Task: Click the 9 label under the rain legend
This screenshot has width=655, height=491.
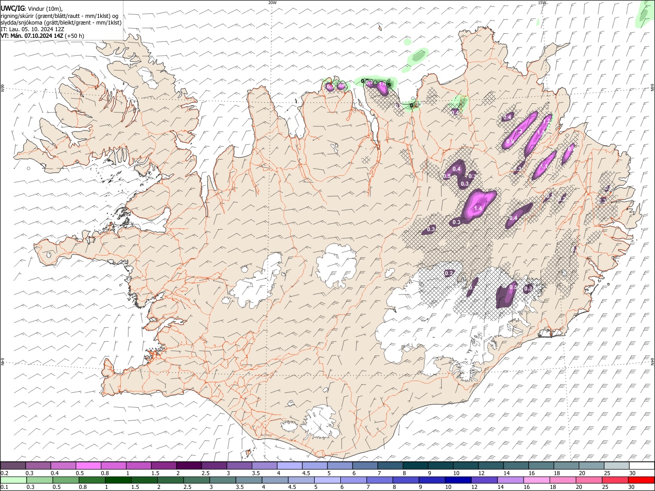Action: coord(421,487)
